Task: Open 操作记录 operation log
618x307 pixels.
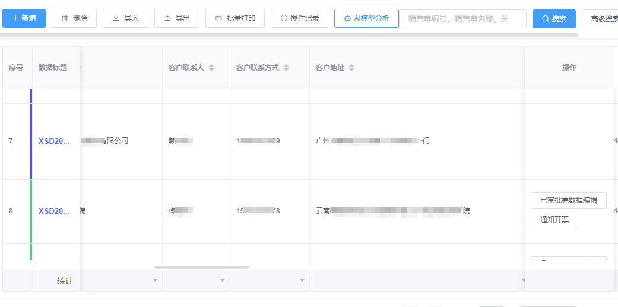Action: (x=300, y=18)
